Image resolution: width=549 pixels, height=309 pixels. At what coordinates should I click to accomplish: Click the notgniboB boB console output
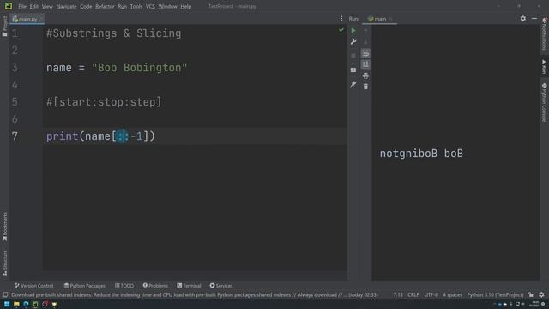point(421,154)
